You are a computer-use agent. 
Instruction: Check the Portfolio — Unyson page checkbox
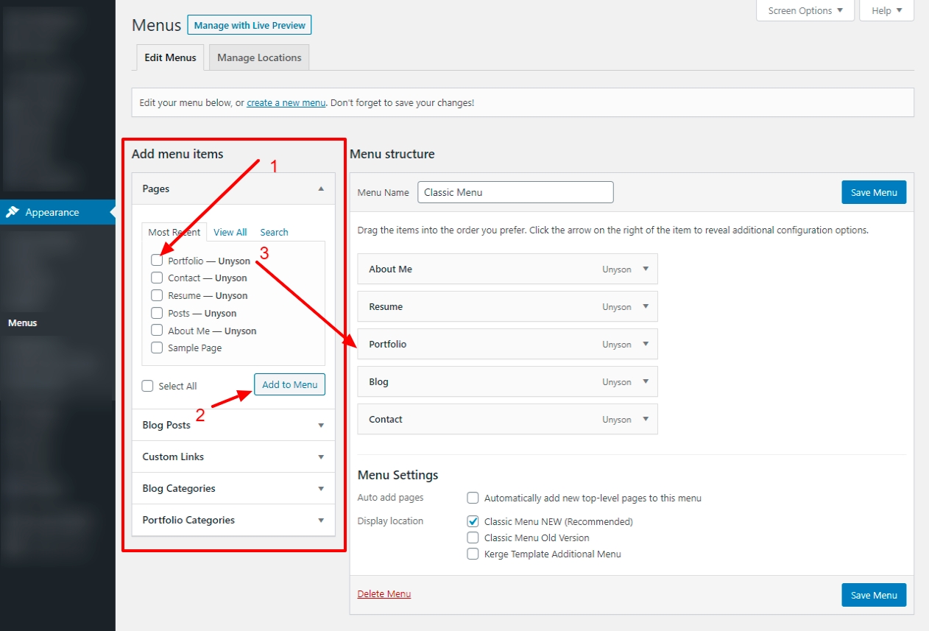click(157, 261)
